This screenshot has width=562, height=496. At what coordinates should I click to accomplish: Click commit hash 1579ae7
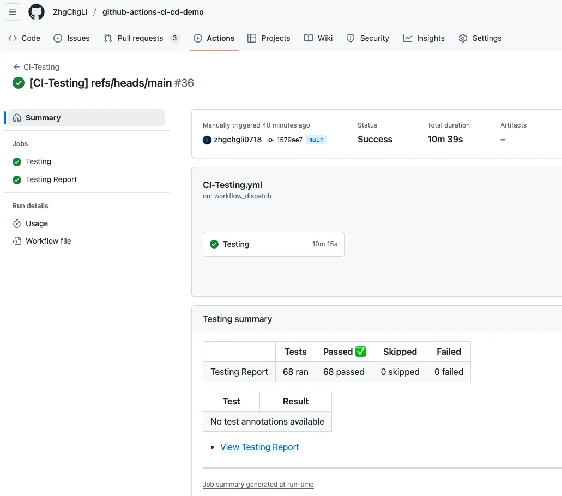click(x=289, y=140)
